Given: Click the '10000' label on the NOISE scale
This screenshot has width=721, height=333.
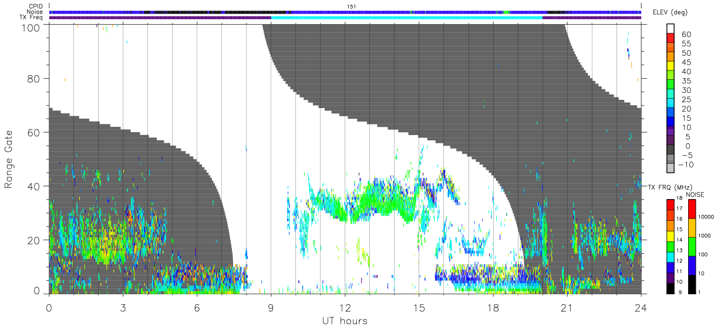Looking at the screenshot, I should (x=706, y=216).
